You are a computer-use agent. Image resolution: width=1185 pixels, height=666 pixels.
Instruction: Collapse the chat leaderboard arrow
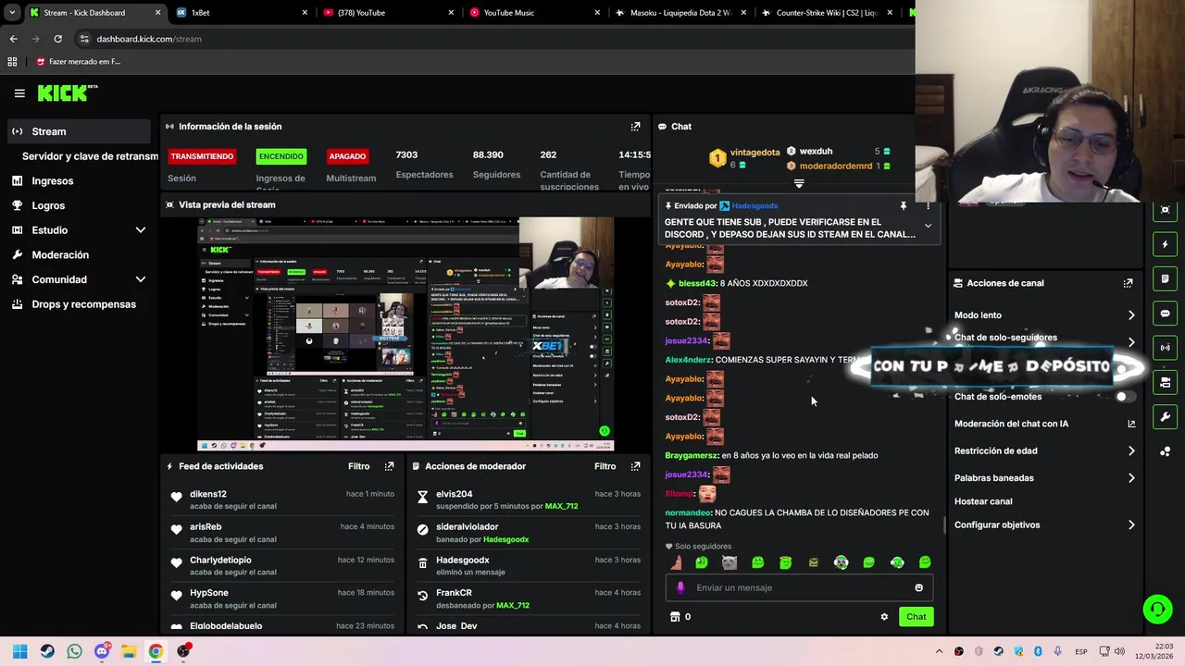point(799,183)
